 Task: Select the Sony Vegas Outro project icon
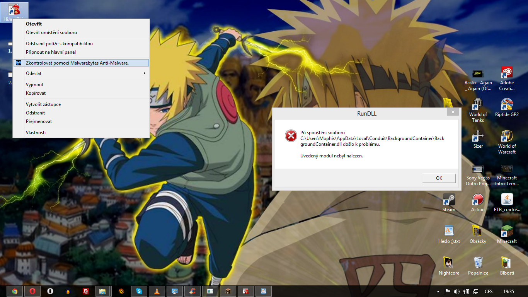(x=478, y=175)
